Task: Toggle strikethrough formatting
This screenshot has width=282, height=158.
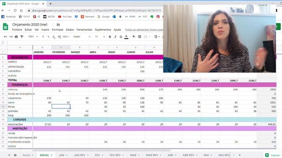Action: tap(121, 37)
